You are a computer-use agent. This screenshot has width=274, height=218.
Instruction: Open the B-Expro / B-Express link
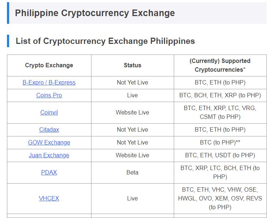[x=49, y=82]
